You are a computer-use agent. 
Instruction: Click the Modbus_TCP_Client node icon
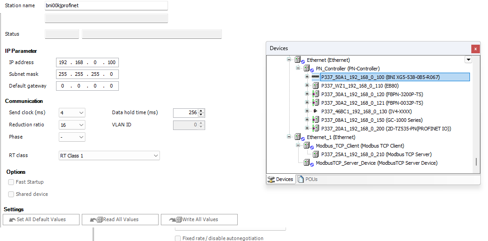[x=306, y=146]
